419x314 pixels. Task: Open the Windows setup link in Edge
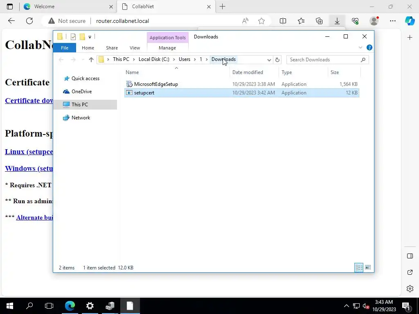click(29, 168)
